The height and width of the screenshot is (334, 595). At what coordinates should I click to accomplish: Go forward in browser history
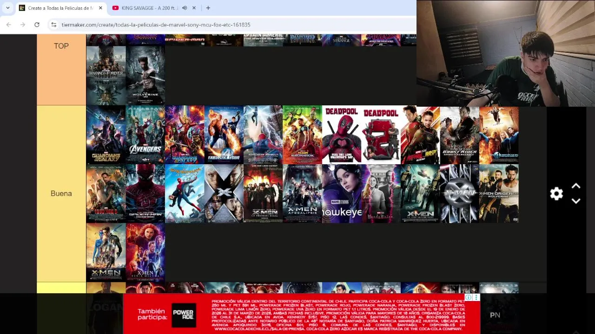click(x=23, y=25)
